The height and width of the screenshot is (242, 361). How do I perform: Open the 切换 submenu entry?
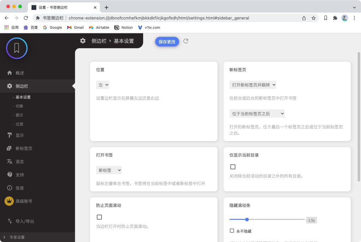(x=19, y=106)
